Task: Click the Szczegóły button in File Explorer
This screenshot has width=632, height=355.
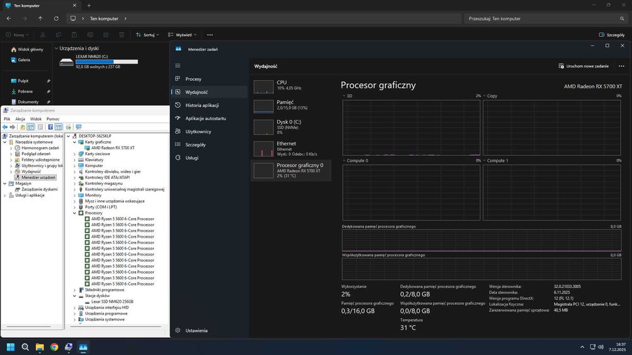Action: pyautogui.click(x=611, y=35)
